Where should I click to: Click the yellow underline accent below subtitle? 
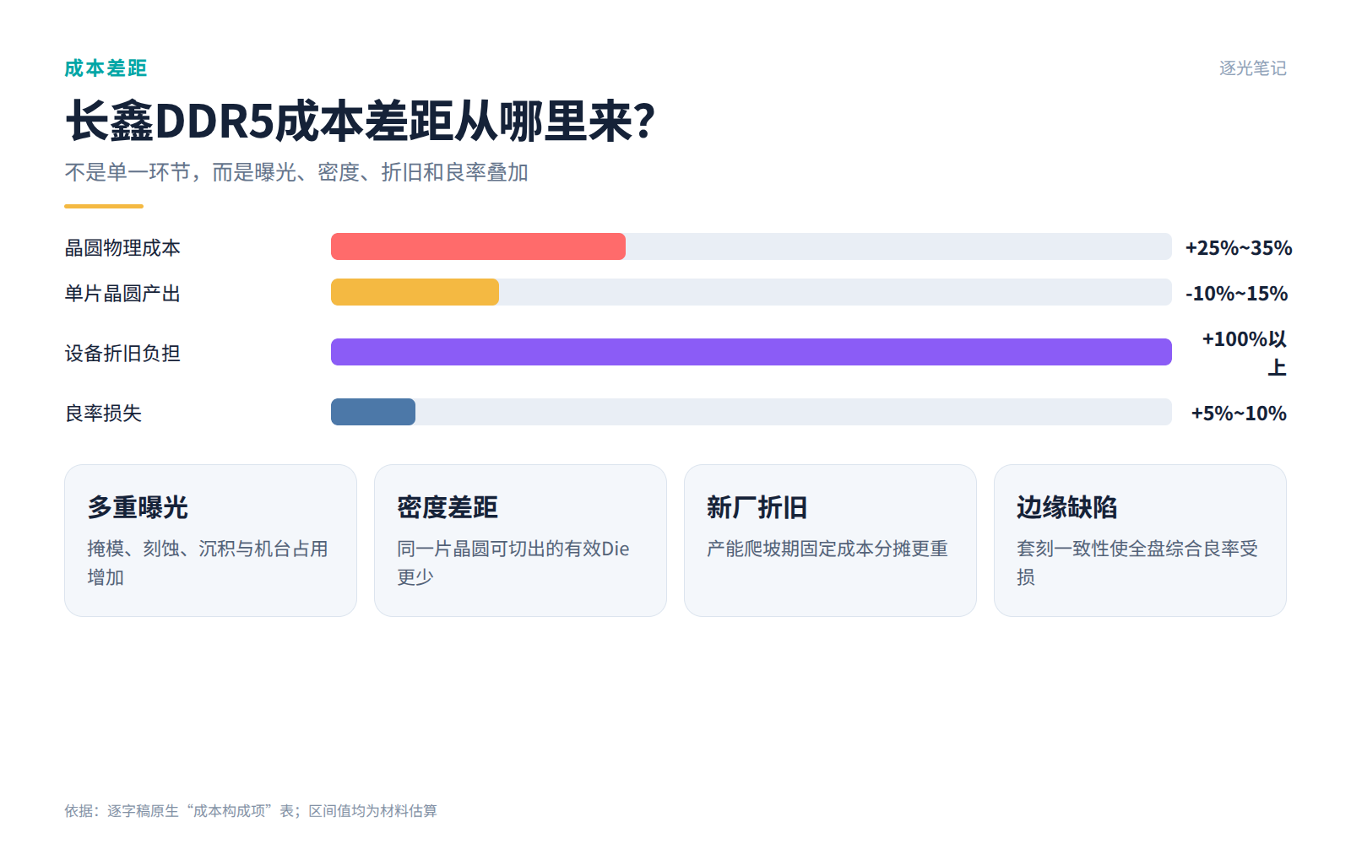104,206
